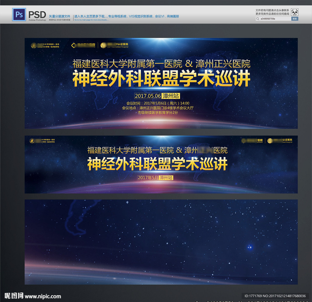The image size is (312, 302).
Task: Click the 矢量分层源文件 label
Action: (59, 16)
